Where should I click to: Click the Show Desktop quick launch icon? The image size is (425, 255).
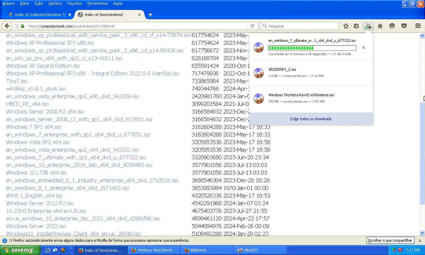point(48,250)
